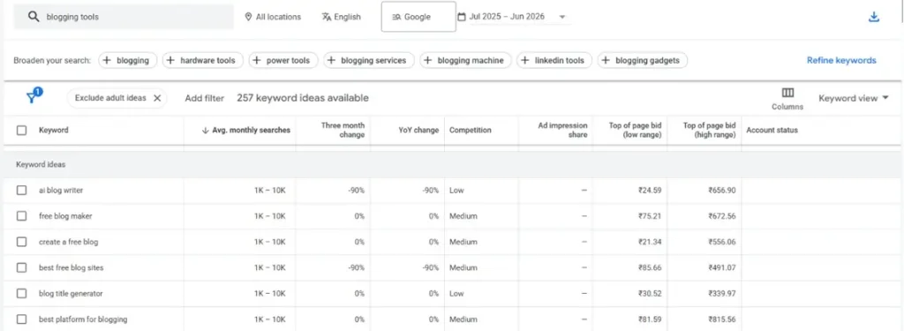Sort by Competition column header

pyautogui.click(x=471, y=131)
